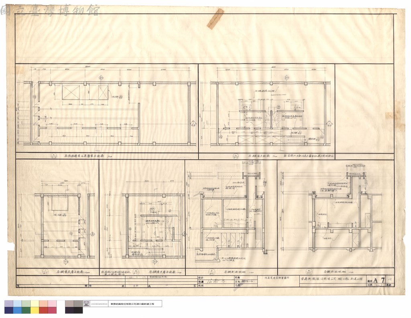
Task: Pick the pale pink color swatch
Action: [52, 304]
